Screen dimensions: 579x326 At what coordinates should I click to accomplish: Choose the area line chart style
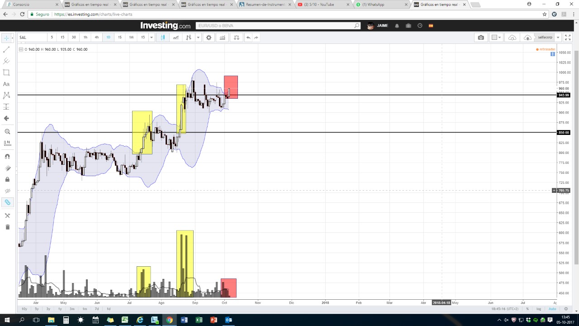pos(176,38)
